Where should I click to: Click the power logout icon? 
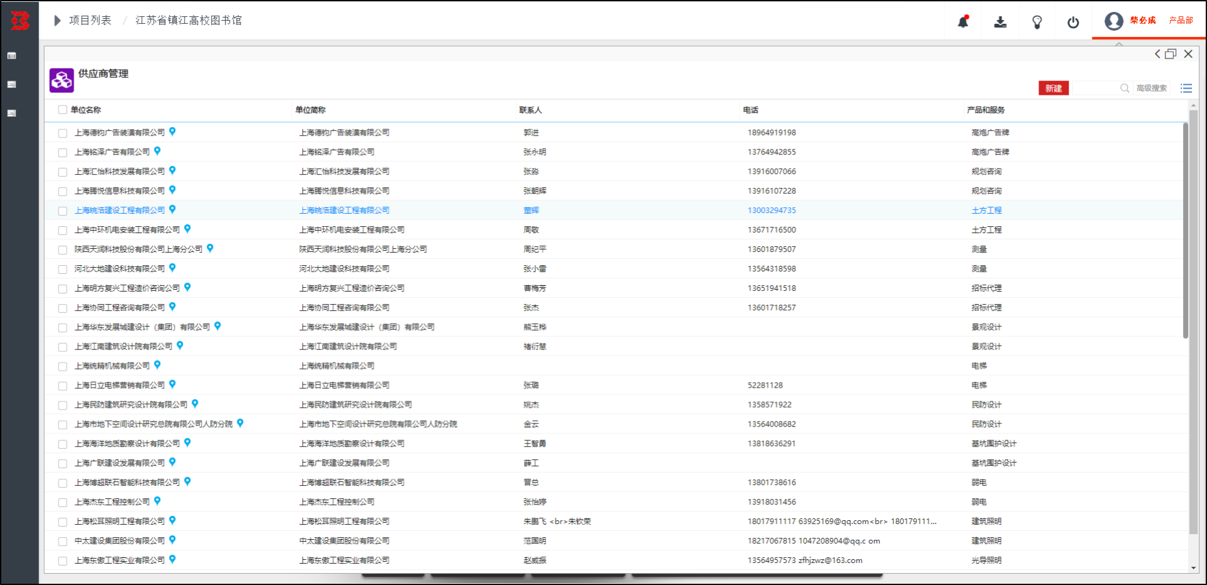tap(1073, 23)
